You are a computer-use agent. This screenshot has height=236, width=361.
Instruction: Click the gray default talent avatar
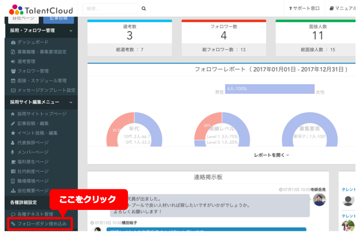[348, 200]
